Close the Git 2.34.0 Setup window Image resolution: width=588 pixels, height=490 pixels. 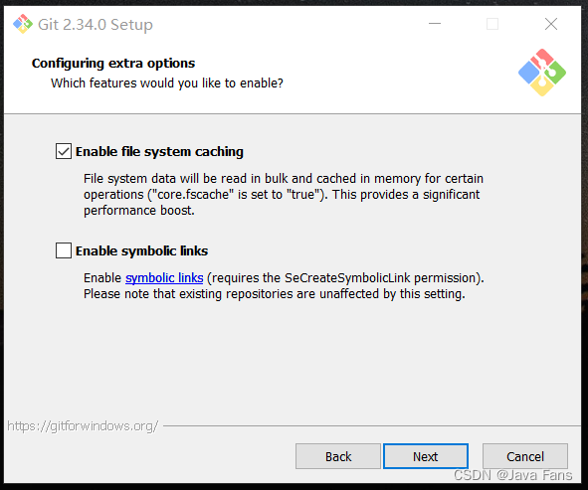(551, 24)
